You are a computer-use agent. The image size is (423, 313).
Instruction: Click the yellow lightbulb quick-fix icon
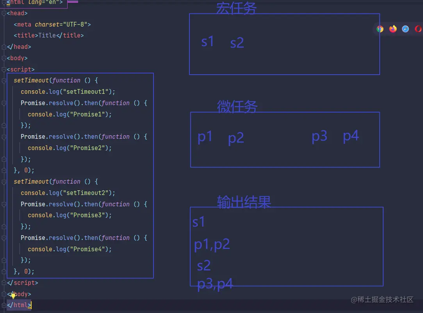click(13, 295)
